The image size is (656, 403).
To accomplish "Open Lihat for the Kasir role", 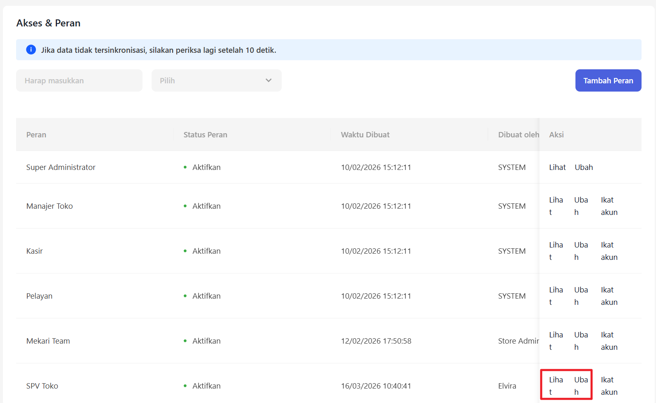I will [x=556, y=251].
